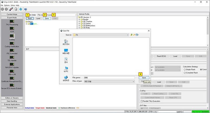Confirm with Save button in Save File dialog

(x=144, y=78)
